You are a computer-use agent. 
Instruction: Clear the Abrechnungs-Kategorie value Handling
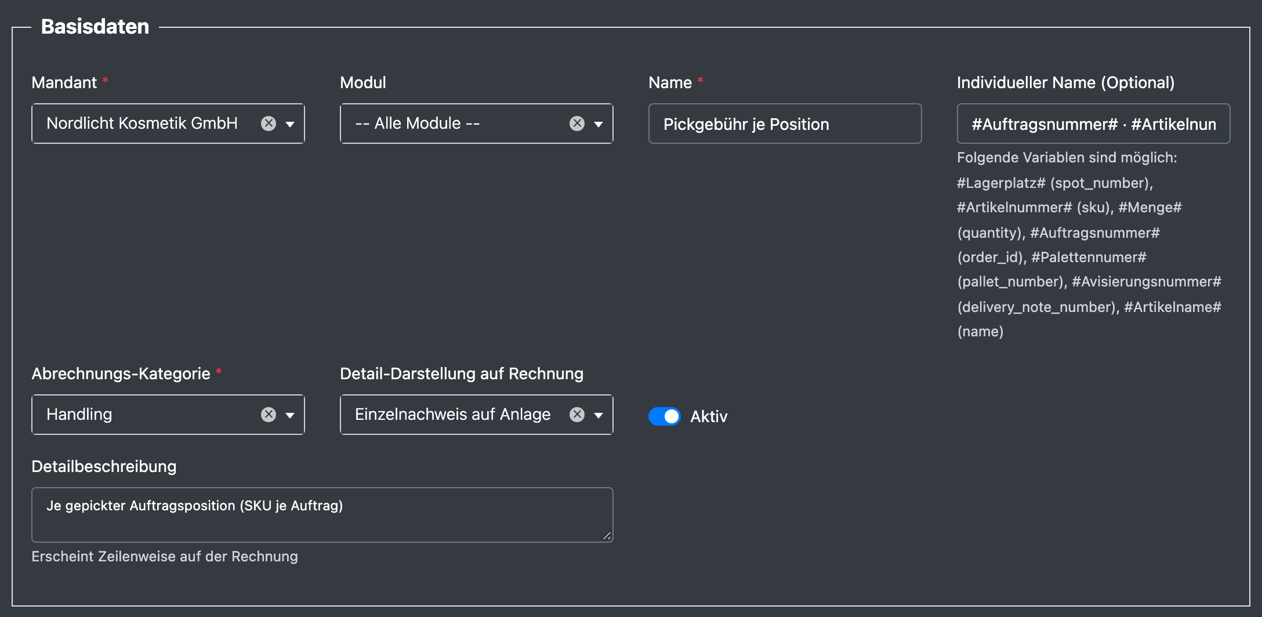(x=269, y=415)
